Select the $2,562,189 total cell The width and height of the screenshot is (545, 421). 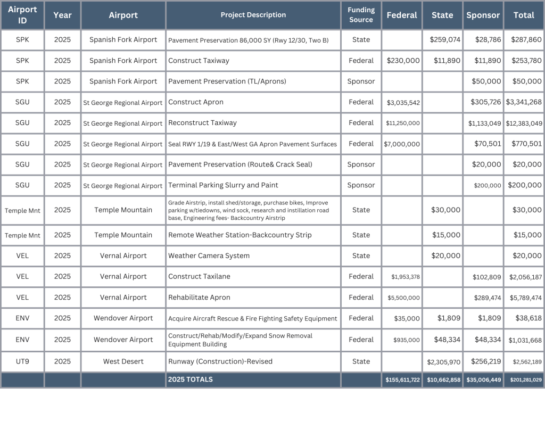coord(524,361)
